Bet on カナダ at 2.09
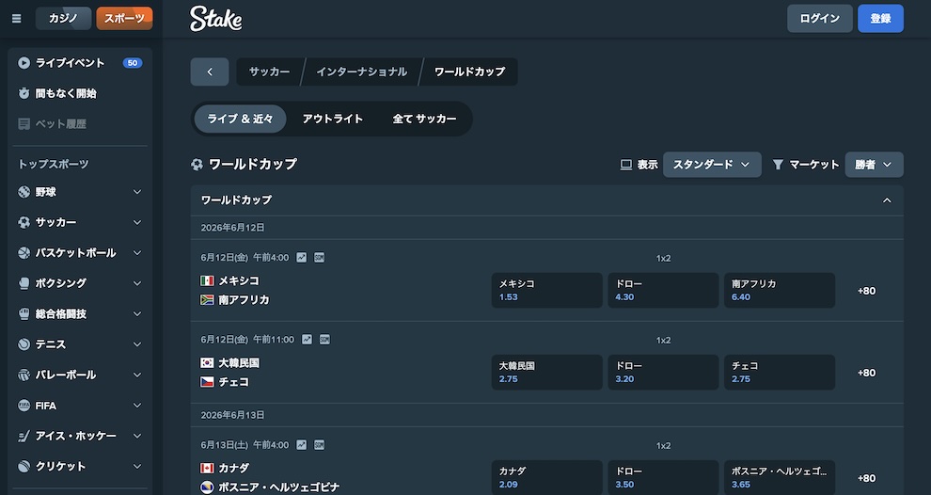931x495 pixels. click(x=546, y=477)
